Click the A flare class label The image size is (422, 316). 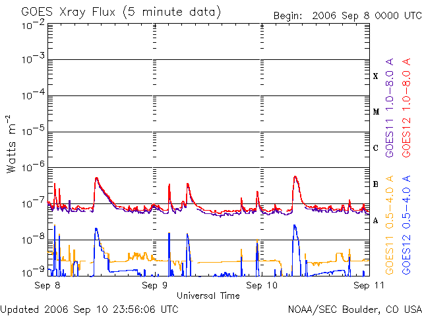(376, 221)
